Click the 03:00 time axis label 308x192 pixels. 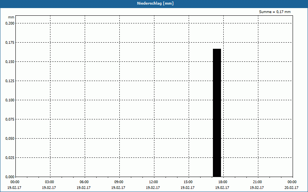(50, 182)
